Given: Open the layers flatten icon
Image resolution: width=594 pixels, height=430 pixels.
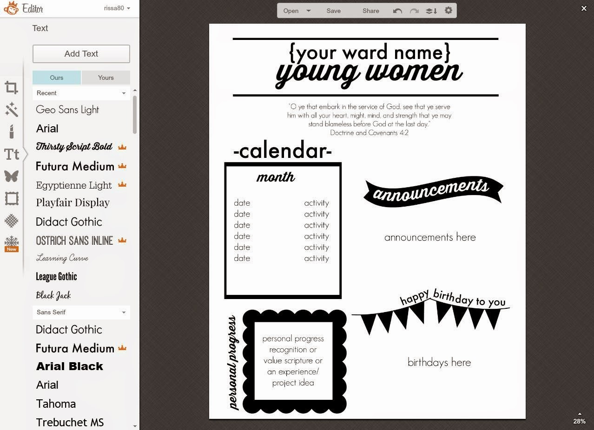Looking at the screenshot, I should [431, 11].
